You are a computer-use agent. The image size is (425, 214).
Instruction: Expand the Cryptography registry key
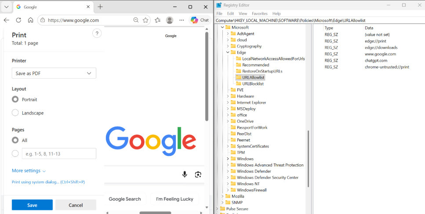point(228,46)
